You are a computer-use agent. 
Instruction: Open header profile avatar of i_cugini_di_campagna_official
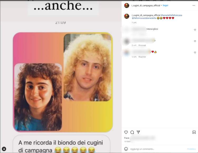click(127, 6)
